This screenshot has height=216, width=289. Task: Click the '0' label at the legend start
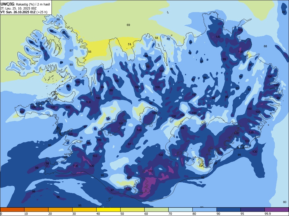coord(1,214)
